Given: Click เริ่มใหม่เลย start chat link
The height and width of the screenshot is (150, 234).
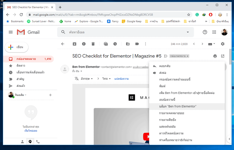Looking at the screenshot, I should [31, 131].
